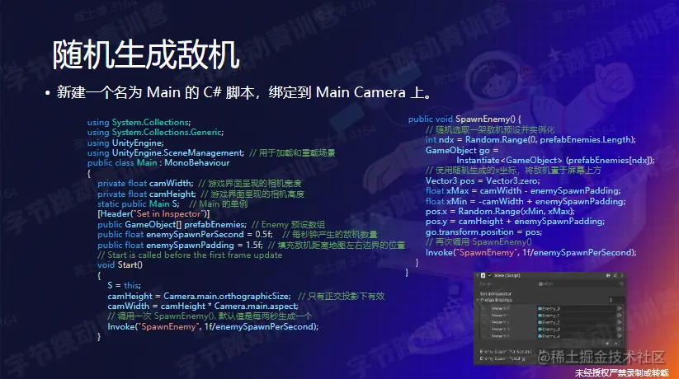This screenshot has width=679, height=379.
Task: Click the slide title 随机生成敌机
Action: (x=146, y=54)
